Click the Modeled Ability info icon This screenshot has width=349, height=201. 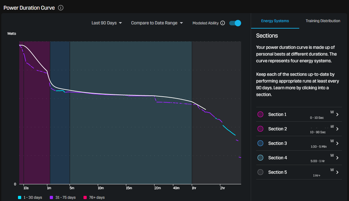point(223,23)
